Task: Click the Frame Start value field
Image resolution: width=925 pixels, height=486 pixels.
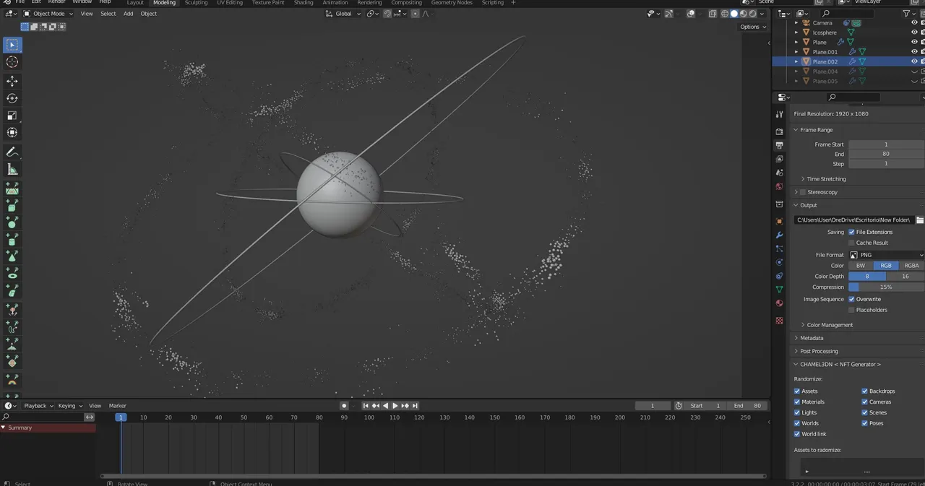Action: tap(886, 144)
